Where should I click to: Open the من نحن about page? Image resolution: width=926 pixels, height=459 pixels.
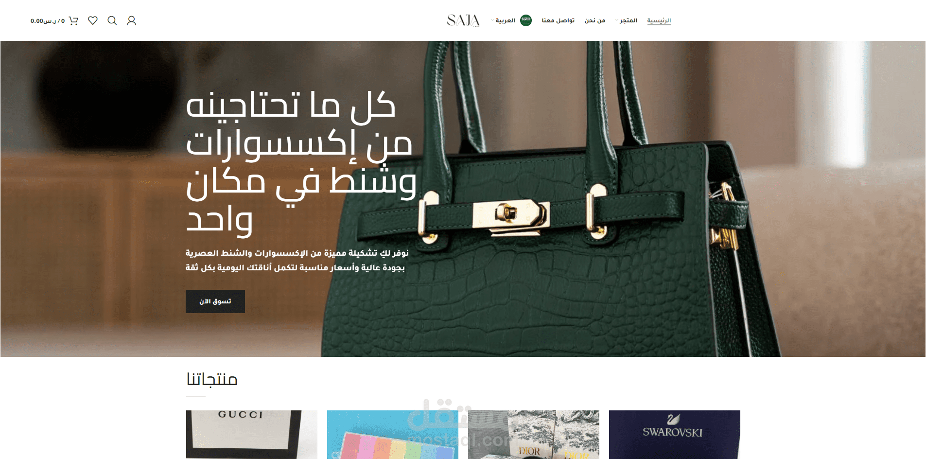click(x=595, y=20)
